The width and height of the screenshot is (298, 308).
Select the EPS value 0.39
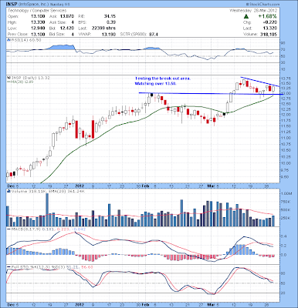[x=111, y=22]
